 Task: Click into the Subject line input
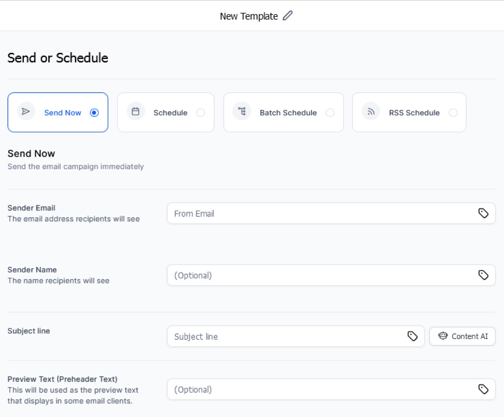296,336
